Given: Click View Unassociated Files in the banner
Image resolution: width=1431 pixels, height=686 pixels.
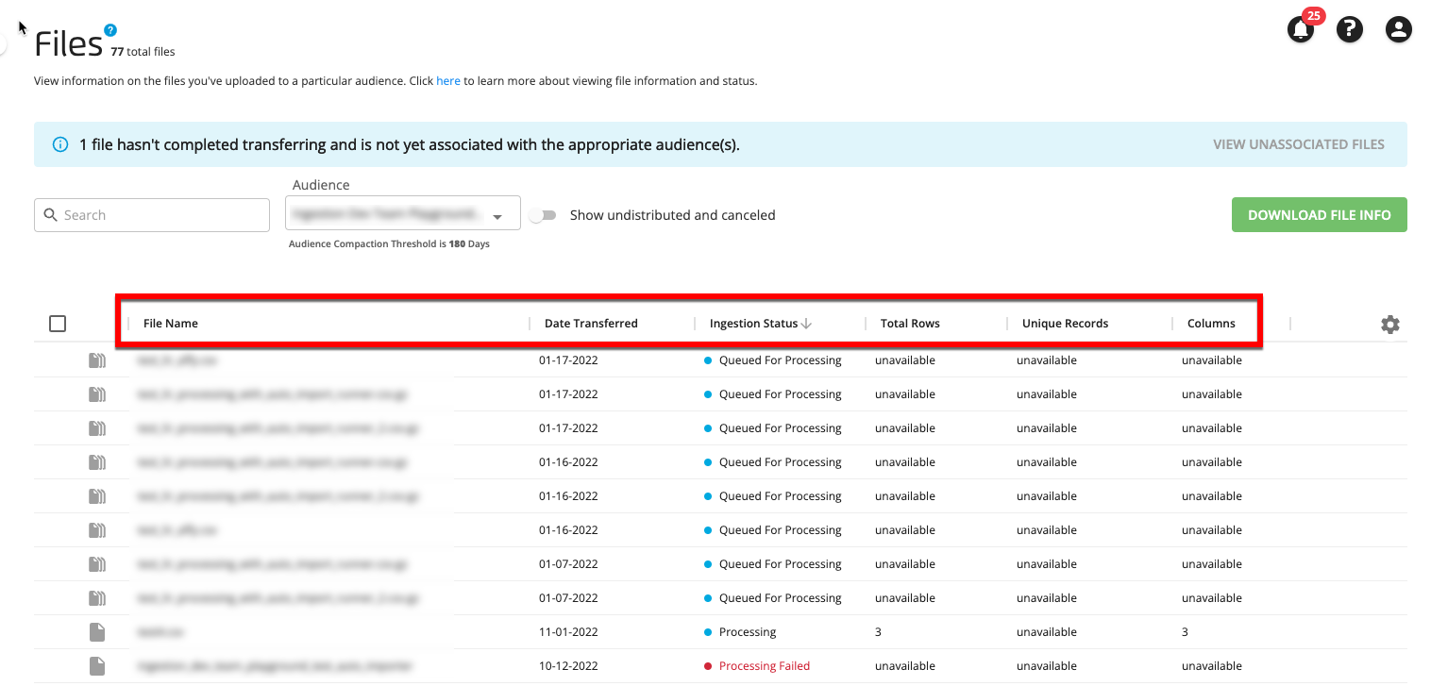Looking at the screenshot, I should click(x=1298, y=144).
